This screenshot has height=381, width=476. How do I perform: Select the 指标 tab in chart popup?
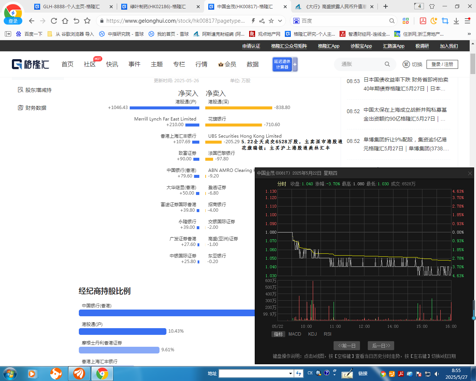pyautogui.click(x=279, y=334)
